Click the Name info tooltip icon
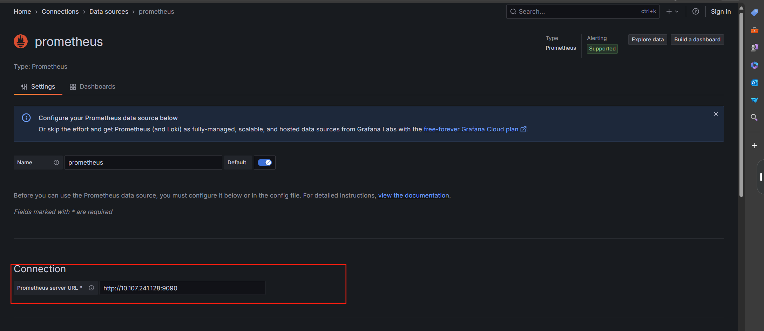The image size is (764, 331). 56,163
